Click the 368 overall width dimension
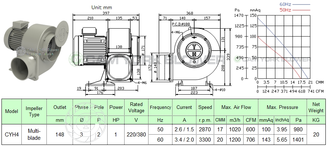328x146 pixels. [189, 13]
